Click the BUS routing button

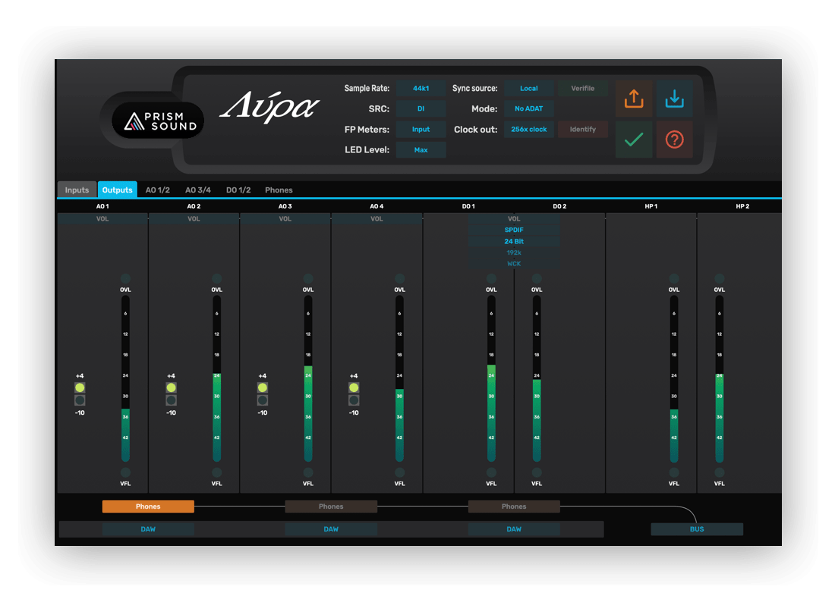pyautogui.click(x=696, y=528)
